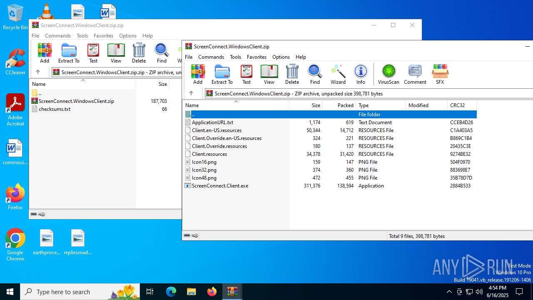Open the Tools menu in front window
Image resolution: width=533 pixels, height=300 pixels.
pos(235,57)
